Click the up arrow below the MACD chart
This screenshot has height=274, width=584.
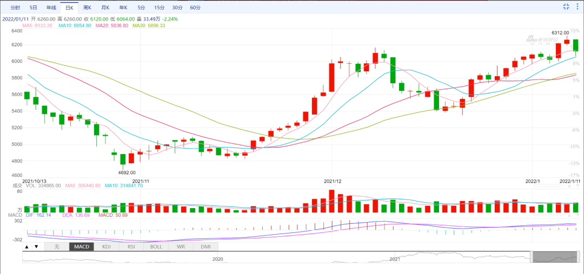(26, 246)
